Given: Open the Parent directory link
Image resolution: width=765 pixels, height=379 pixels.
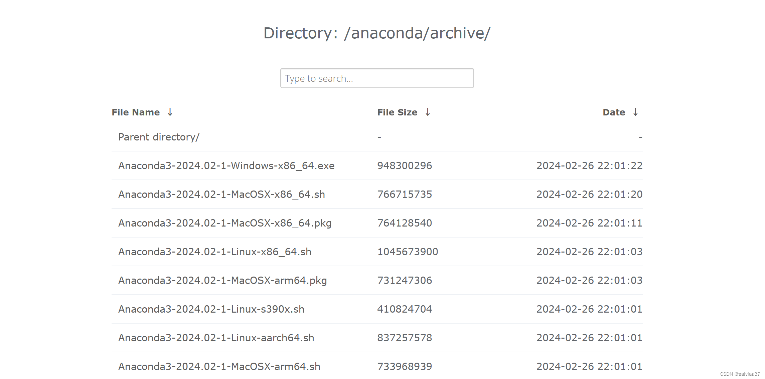Looking at the screenshot, I should (159, 137).
